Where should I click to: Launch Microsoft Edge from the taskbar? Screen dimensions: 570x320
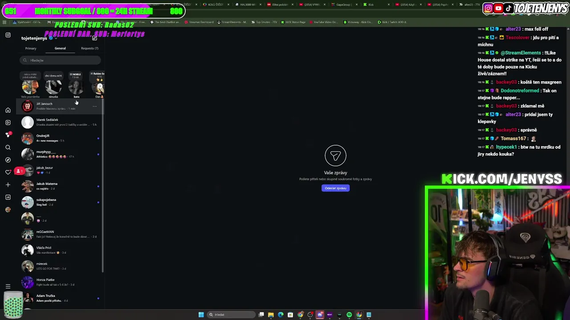coord(281,315)
